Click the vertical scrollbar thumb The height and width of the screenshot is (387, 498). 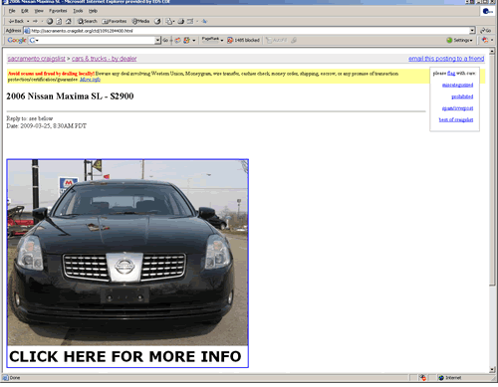click(492, 169)
